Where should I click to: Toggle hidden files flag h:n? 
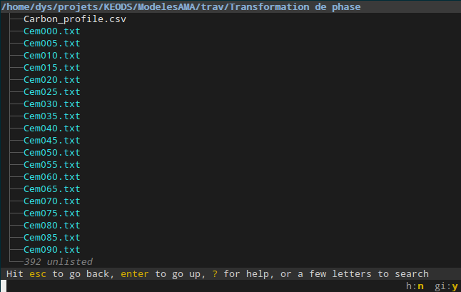click(x=415, y=286)
